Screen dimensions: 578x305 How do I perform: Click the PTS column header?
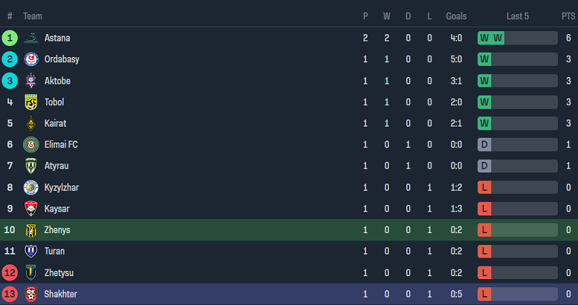568,16
